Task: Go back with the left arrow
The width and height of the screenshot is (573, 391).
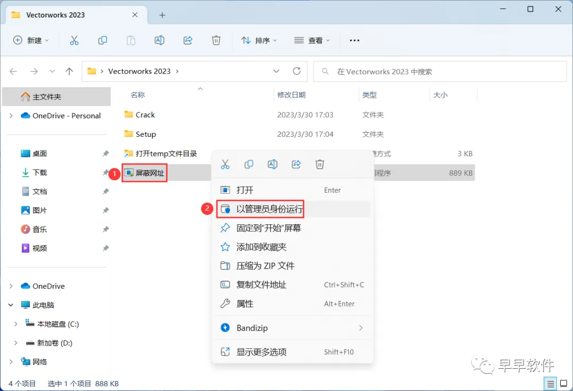Action: tap(13, 71)
